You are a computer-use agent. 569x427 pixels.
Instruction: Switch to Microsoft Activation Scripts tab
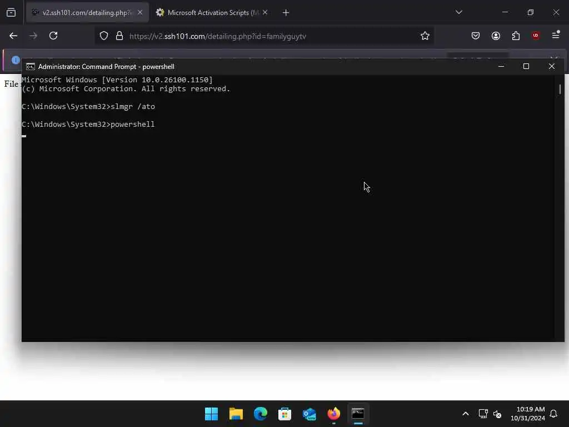pyautogui.click(x=213, y=12)
